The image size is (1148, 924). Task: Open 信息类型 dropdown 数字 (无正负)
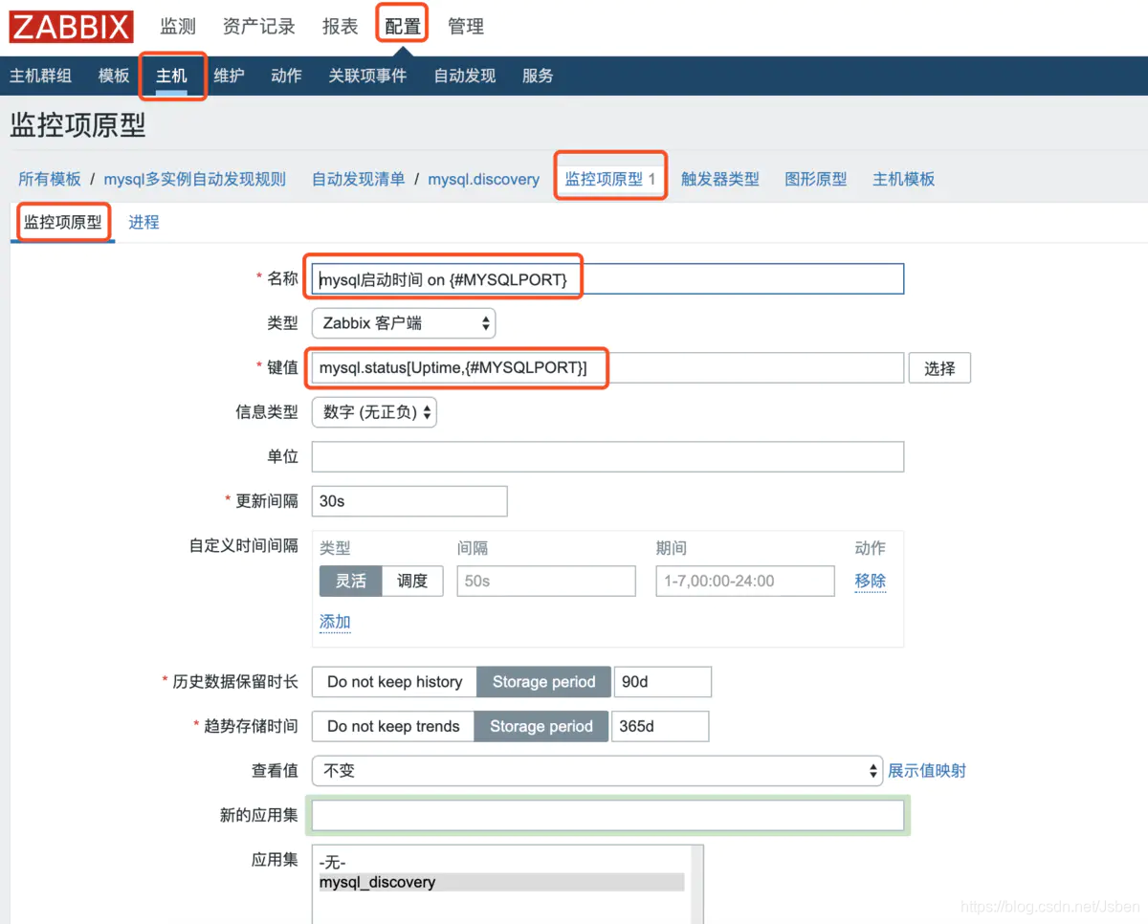(x=374, y=412)
